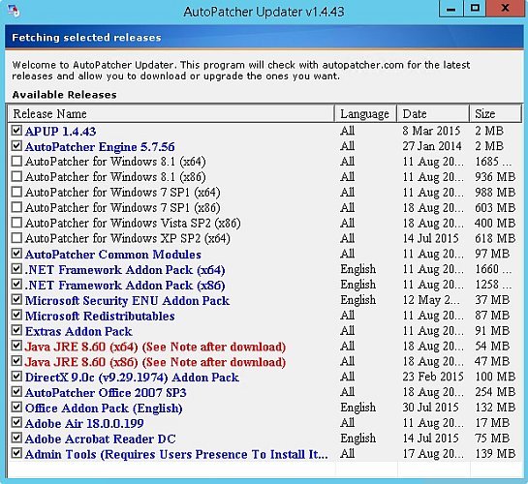Click the 27 Jan 2014 date cell
This screenshot has width=528, height=484.
432,146
